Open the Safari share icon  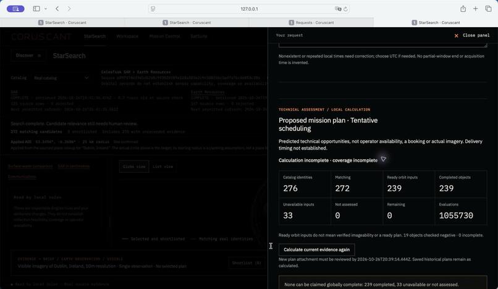click(x=463, y=9)
